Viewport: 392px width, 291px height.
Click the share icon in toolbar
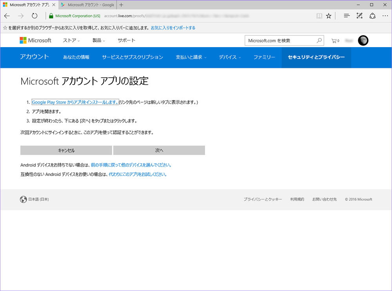tap(372, 16)
